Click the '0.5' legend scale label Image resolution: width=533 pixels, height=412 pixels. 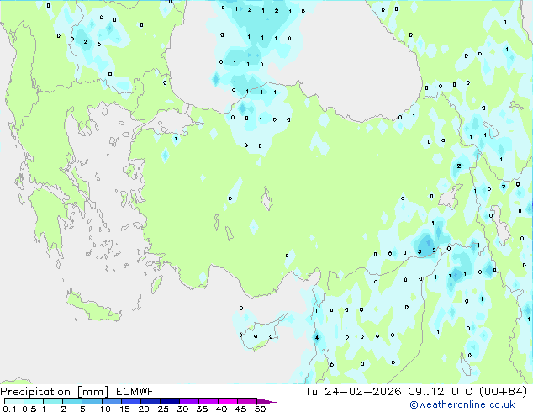pos(29,409)
